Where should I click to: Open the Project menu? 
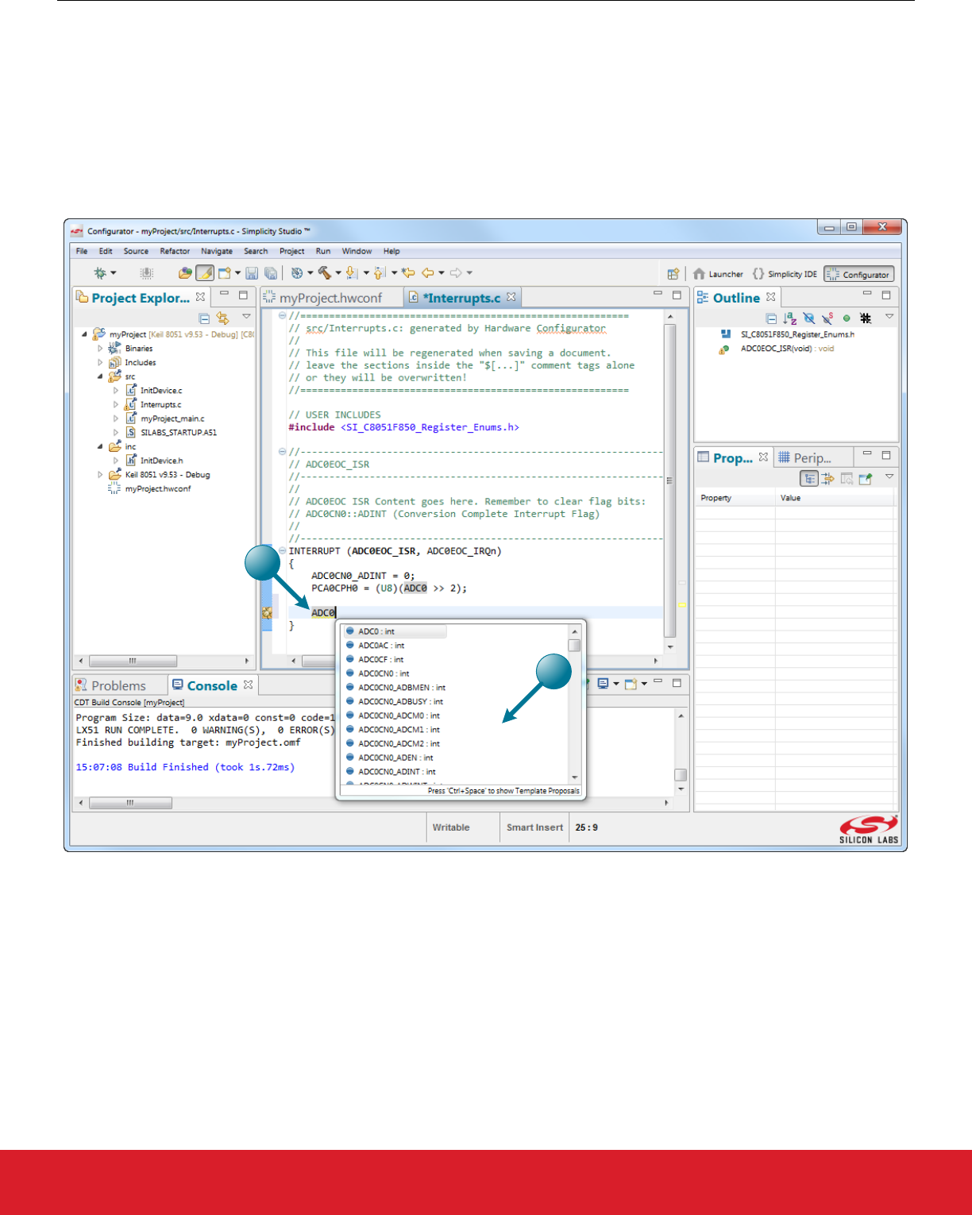pos(291,251)
